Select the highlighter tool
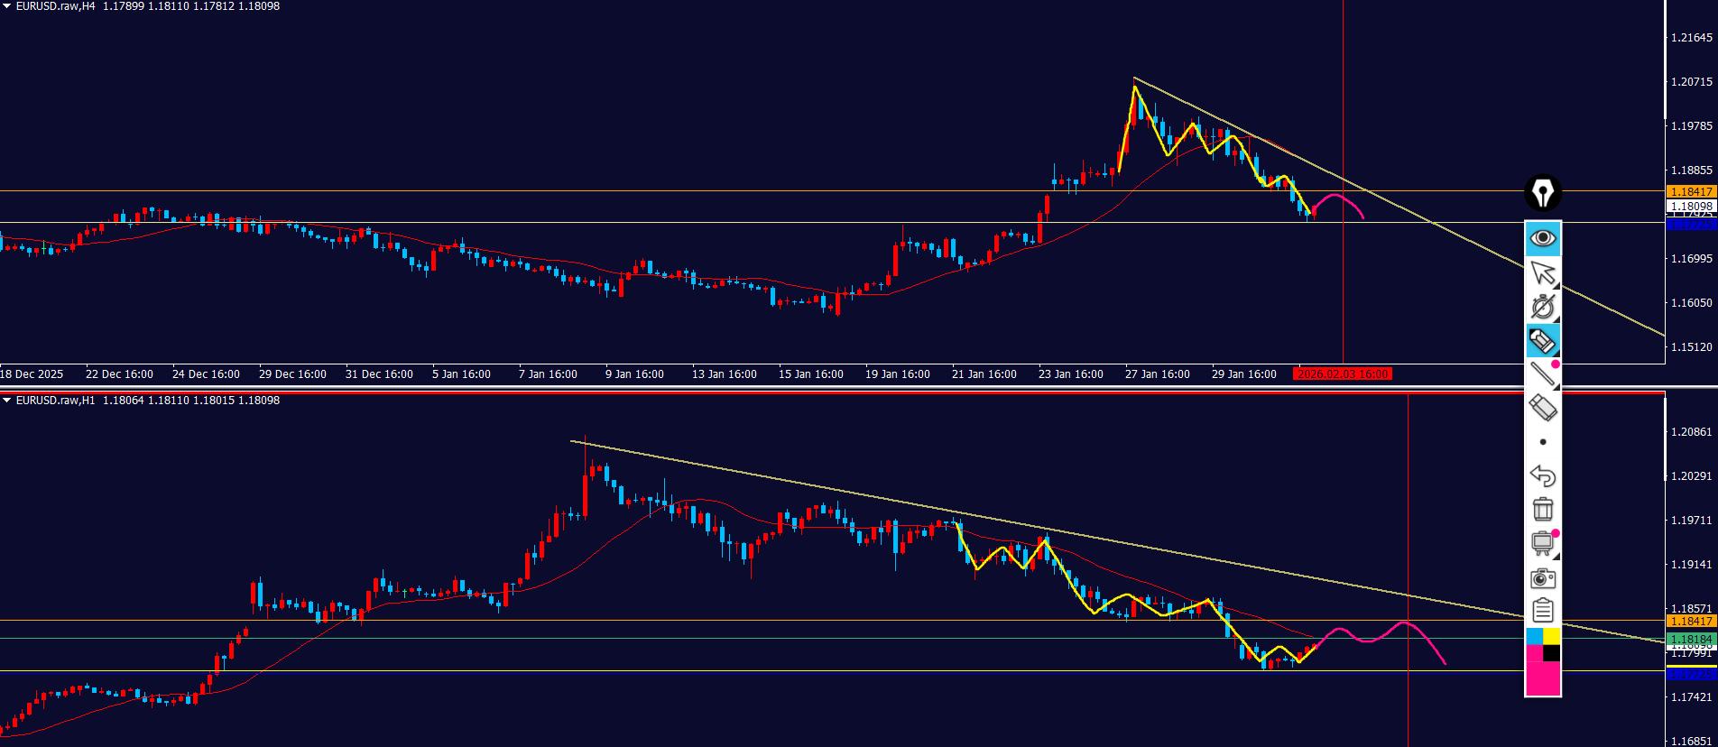This screenshot has height=747, width=1718. coord(1543,341)
